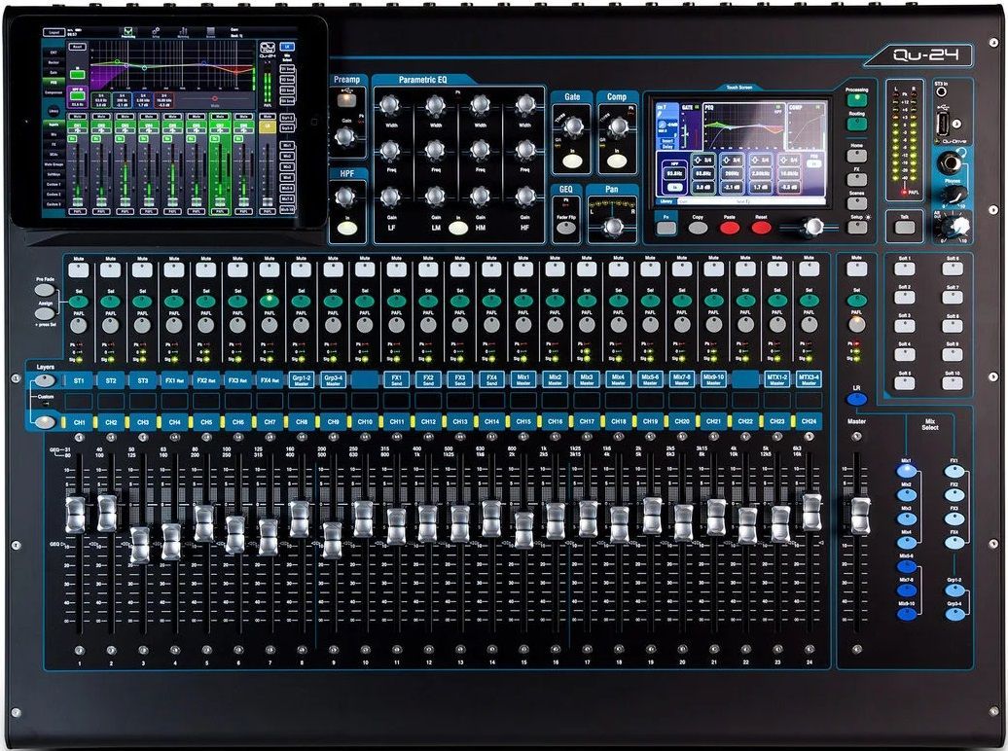Select FX1 in the Mix Select section
This screenshot has height=751, width=1008.
(x=954, y=471)
